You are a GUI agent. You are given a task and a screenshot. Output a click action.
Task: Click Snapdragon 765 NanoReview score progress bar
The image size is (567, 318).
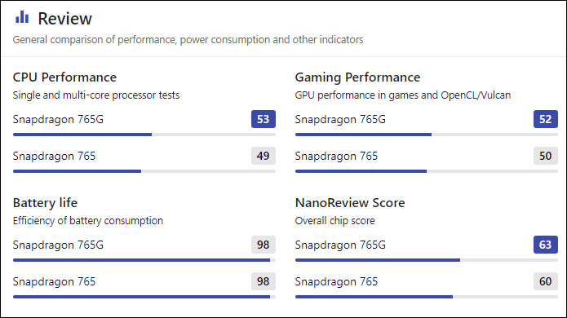click(427, 297)
